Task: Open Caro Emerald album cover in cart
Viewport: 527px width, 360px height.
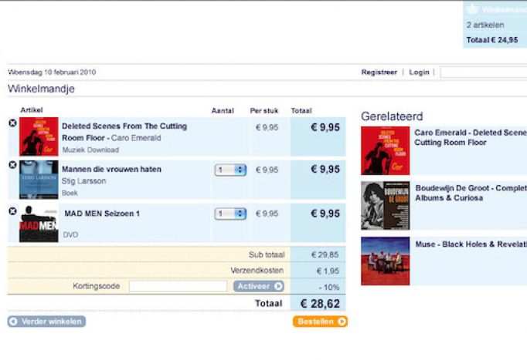Action: [39, 136]
